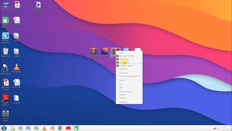Choose Extract Here in the context menu

click(x=129, y=62)
